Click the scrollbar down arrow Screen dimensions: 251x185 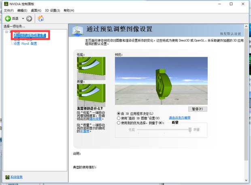[246, 180]
